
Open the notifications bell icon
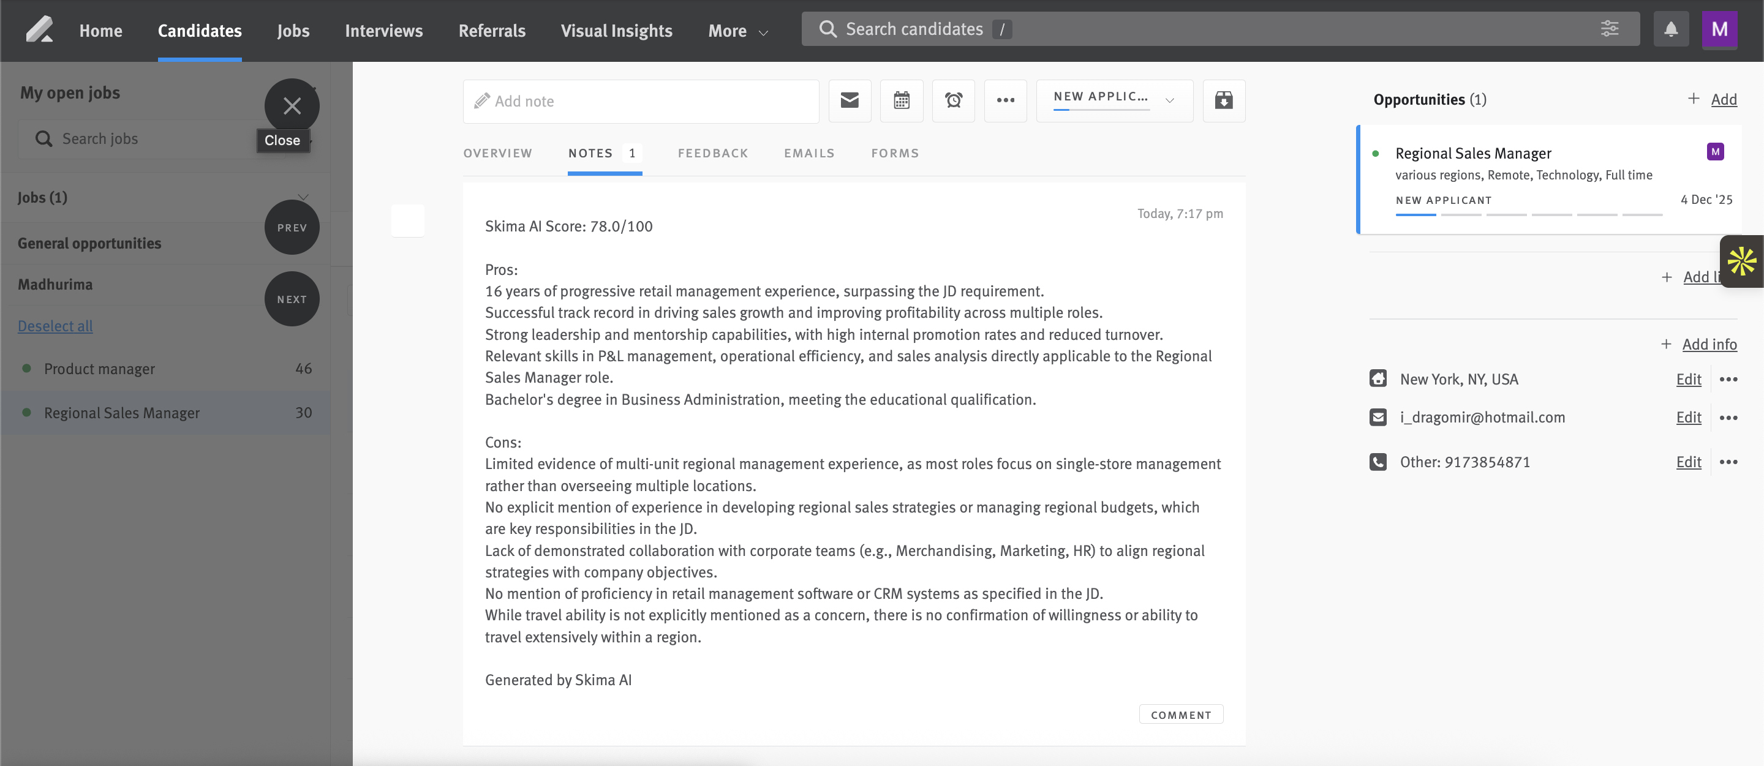point(1670,29)
